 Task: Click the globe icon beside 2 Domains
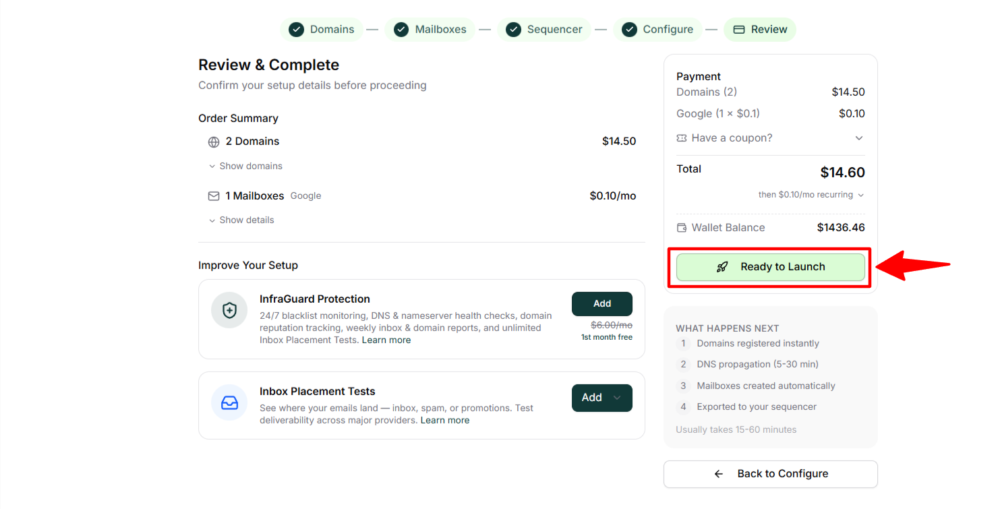click(x=214, y=142)
